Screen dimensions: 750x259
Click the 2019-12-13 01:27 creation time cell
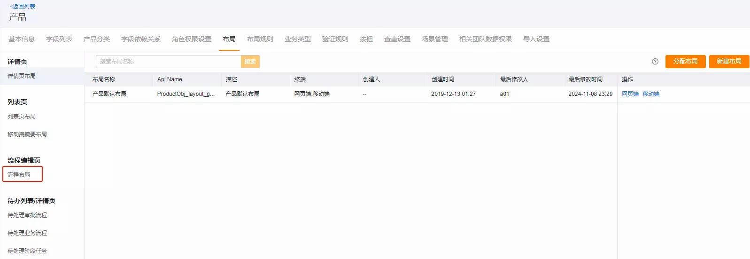(454, 94)
